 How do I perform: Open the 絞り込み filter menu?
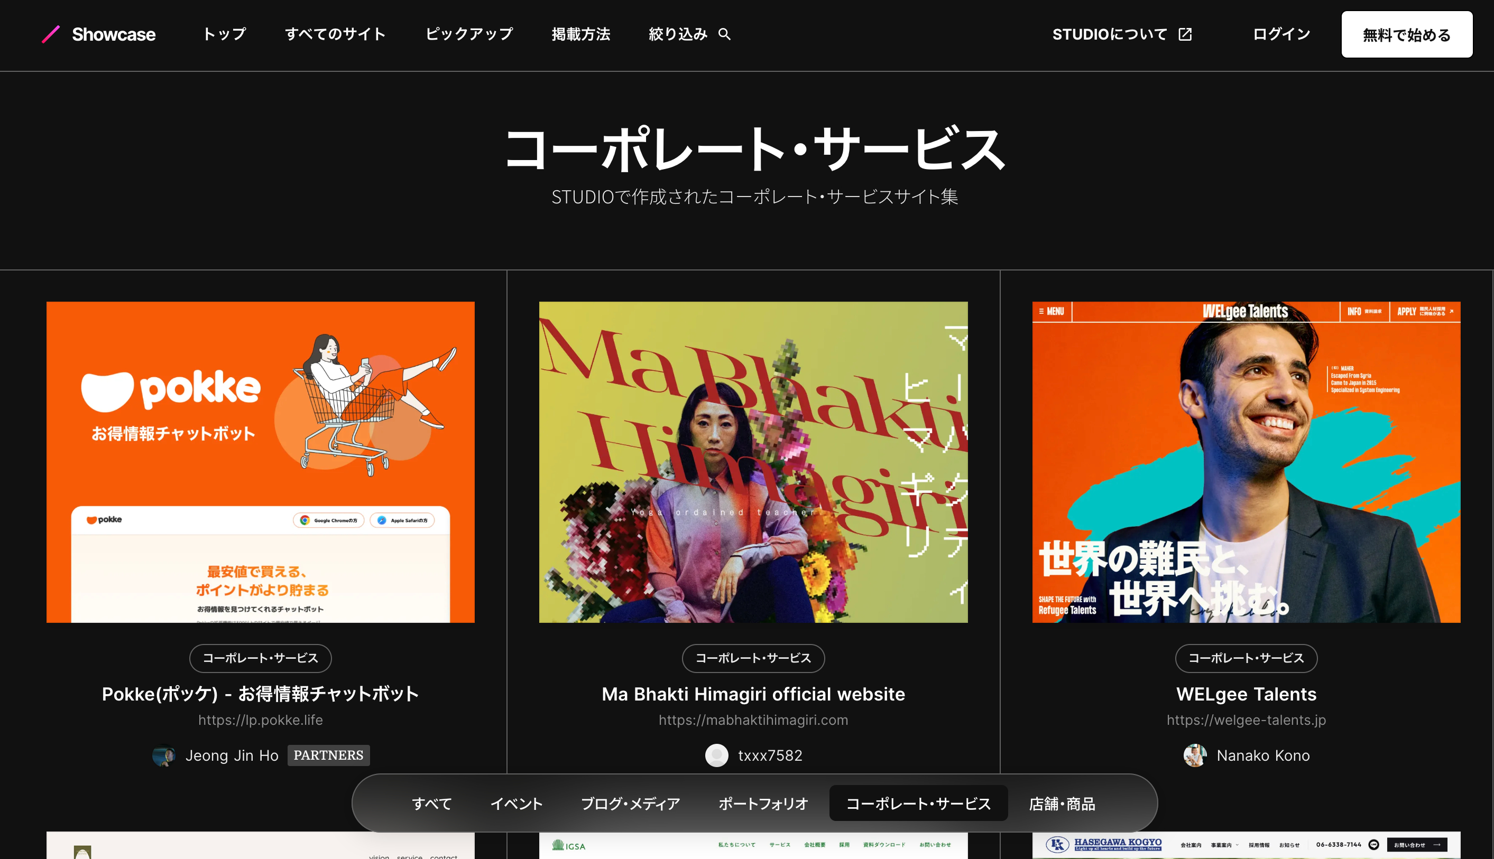678,34
